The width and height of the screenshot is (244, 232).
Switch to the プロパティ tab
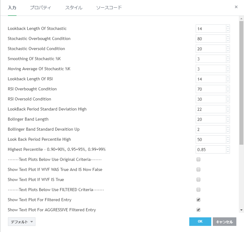click(x=40, y=8)
